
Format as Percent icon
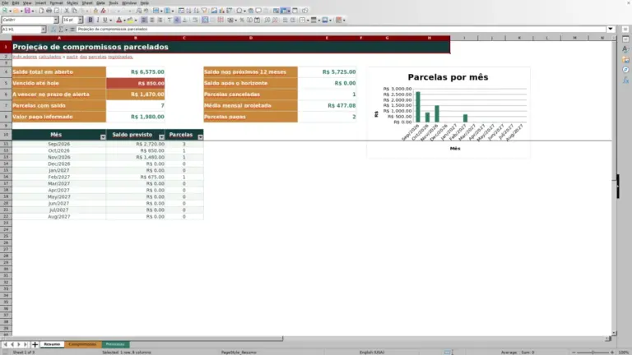[x=241, y=20]
